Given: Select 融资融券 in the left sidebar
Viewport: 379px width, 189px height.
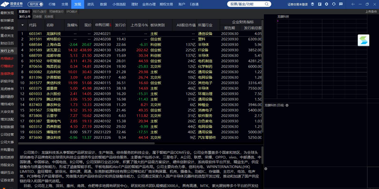Looking at the screenshot, I should (7, 96).
